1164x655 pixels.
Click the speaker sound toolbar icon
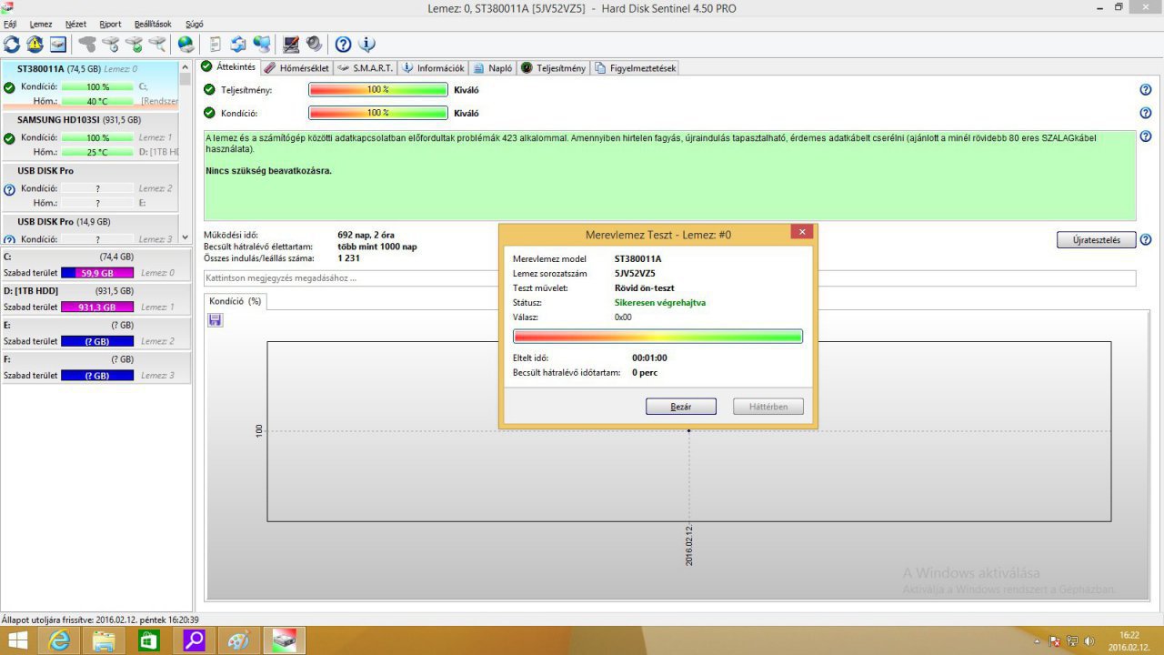pos(314,44)
